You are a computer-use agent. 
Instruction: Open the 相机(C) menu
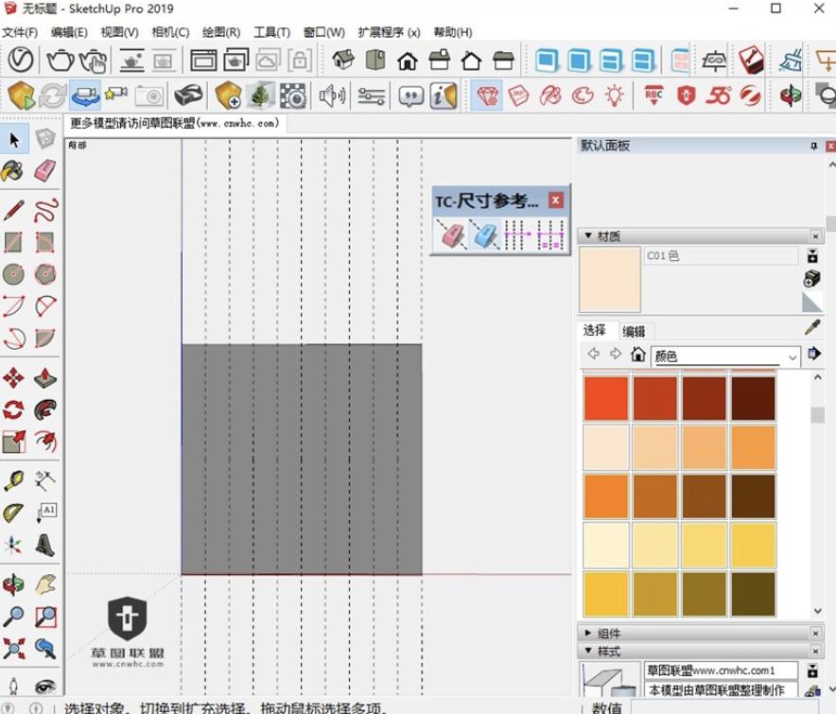pos(170,32)
